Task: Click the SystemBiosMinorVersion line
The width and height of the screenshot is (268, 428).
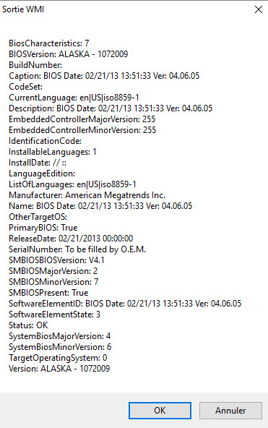Action: pos(60,347)
